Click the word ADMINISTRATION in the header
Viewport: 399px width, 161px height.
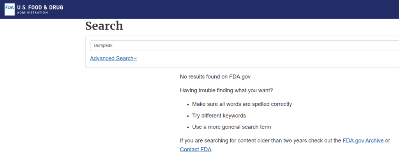[x=32, y=13]
